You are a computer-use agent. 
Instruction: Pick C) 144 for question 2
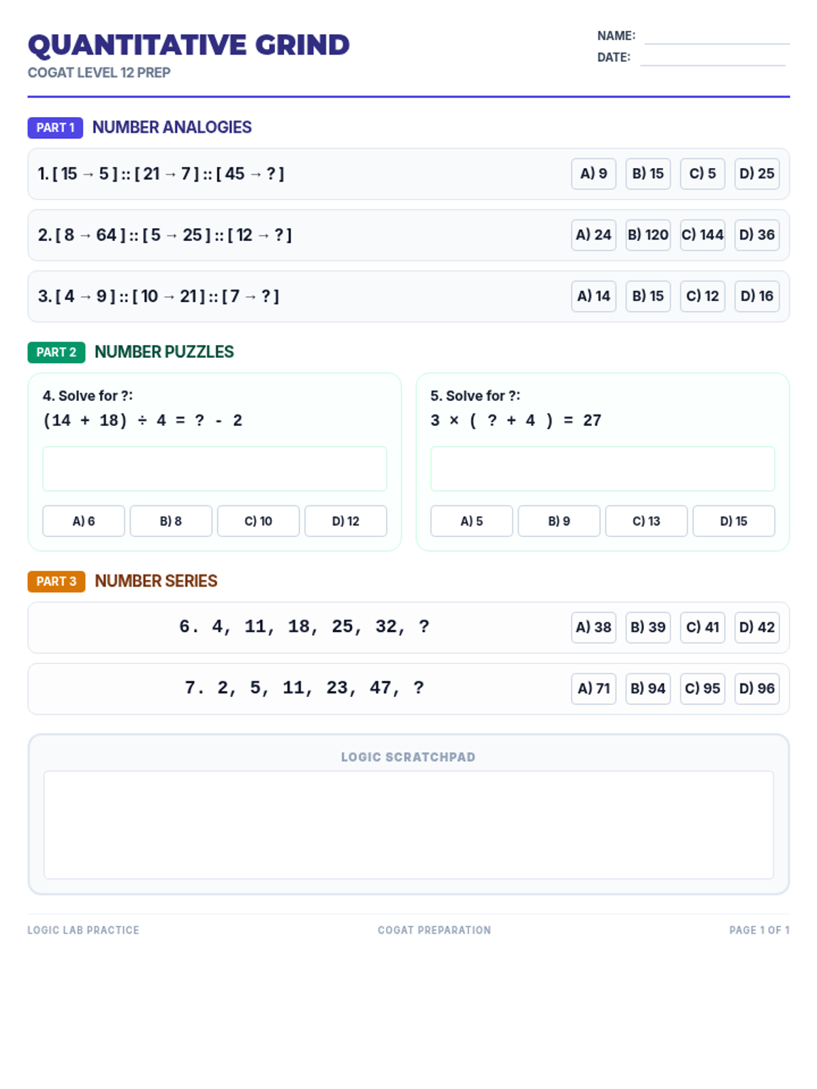tap(702, 235)
